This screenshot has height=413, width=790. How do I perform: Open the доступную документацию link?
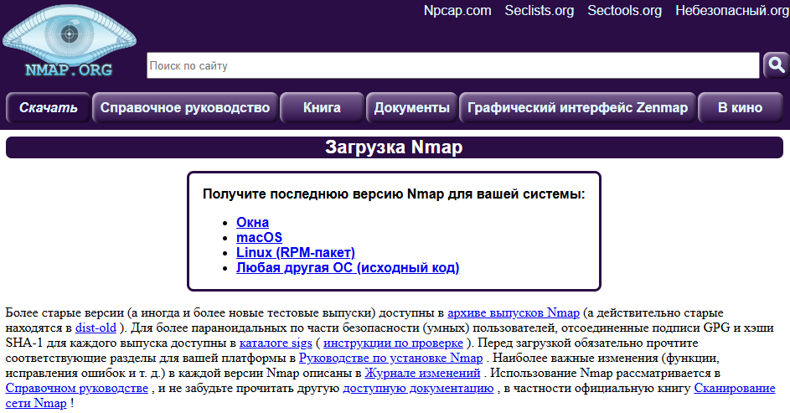point(418,389)
